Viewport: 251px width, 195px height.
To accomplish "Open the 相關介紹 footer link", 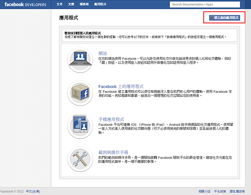I will pyautogui.click(x=205, y=191).
